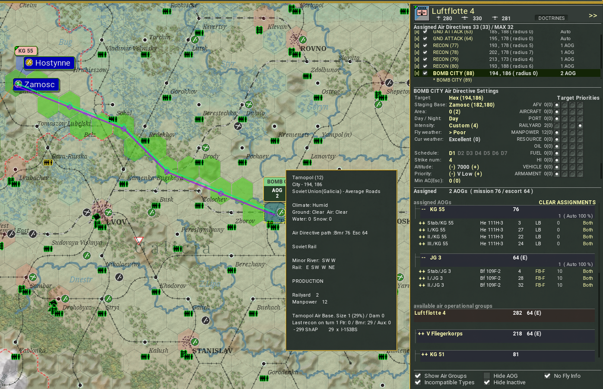Screen dimensions: 603x389
Task: Select the airfield icon at Rovno
Action: click(x=303, y=40)
